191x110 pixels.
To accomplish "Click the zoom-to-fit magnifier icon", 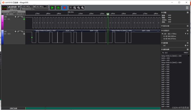I will [75, 8].
